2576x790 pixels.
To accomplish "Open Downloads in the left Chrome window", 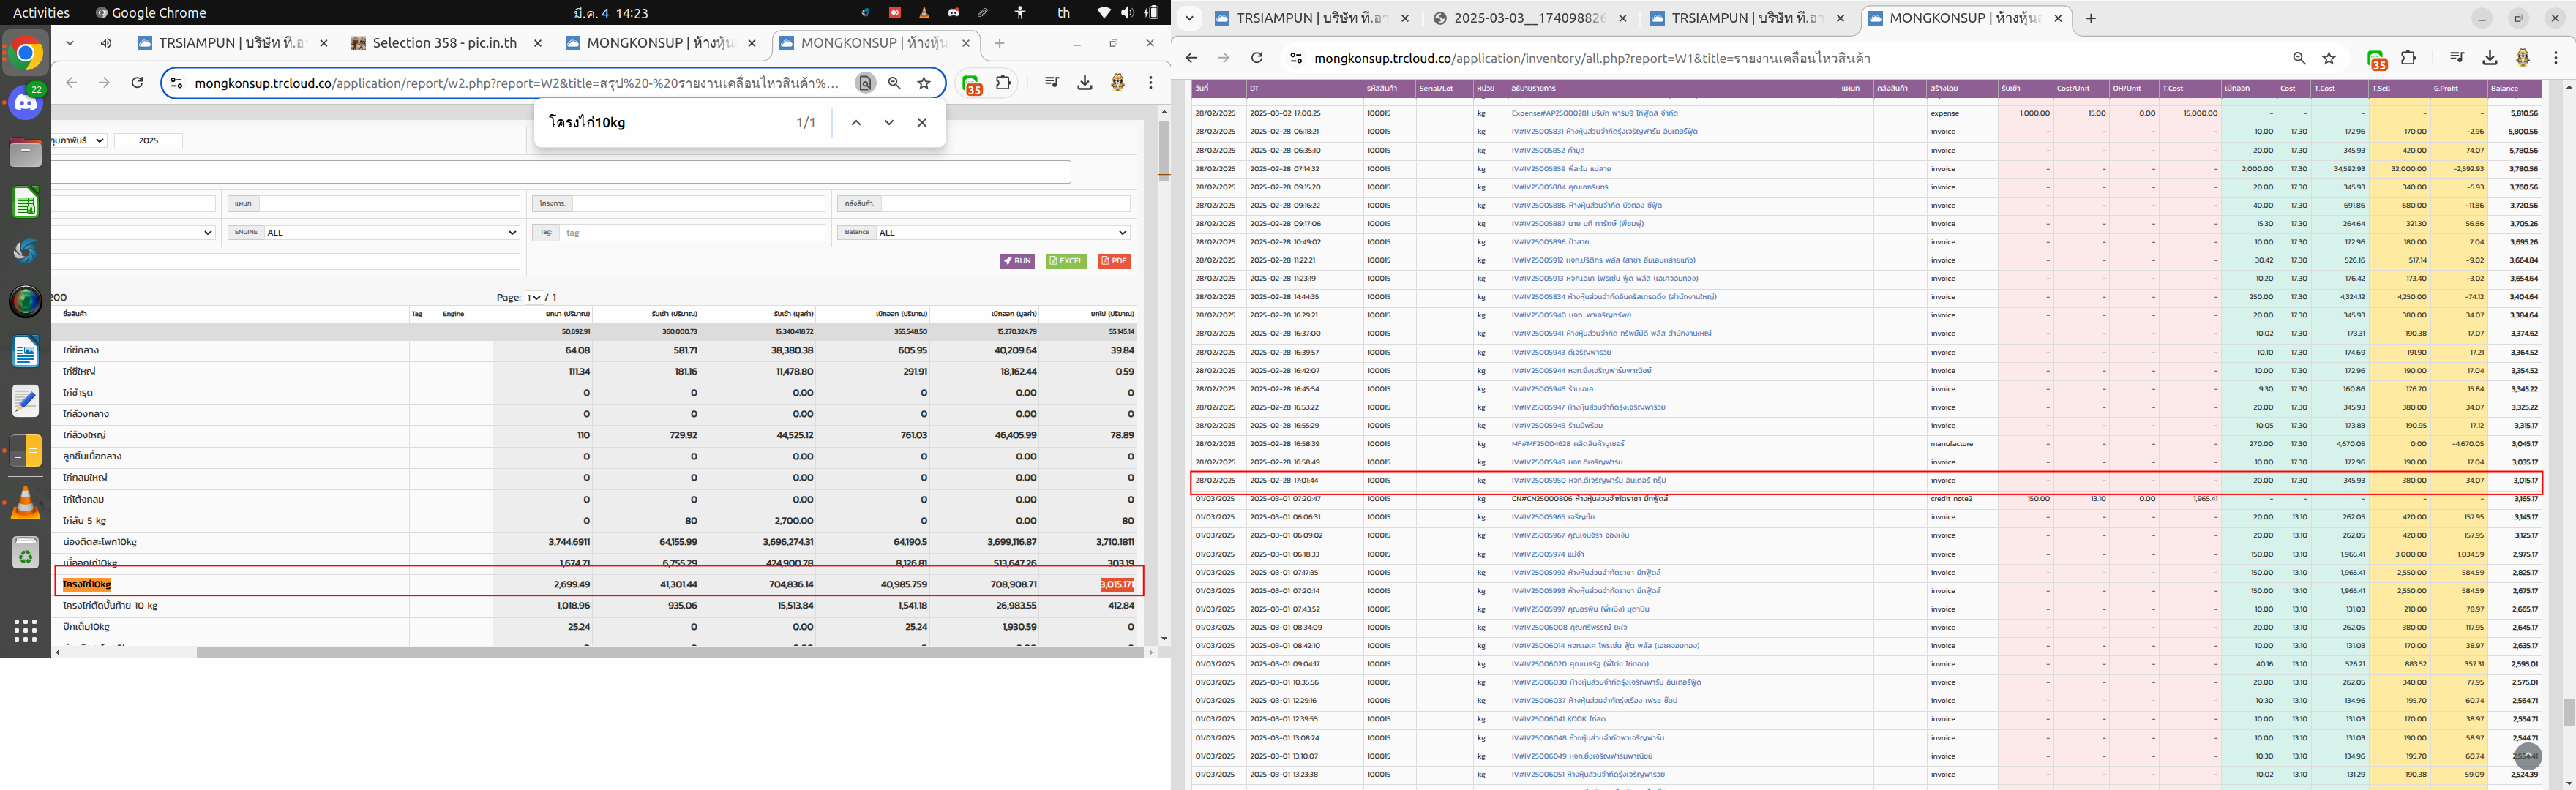I will (x=1085, y=83).
